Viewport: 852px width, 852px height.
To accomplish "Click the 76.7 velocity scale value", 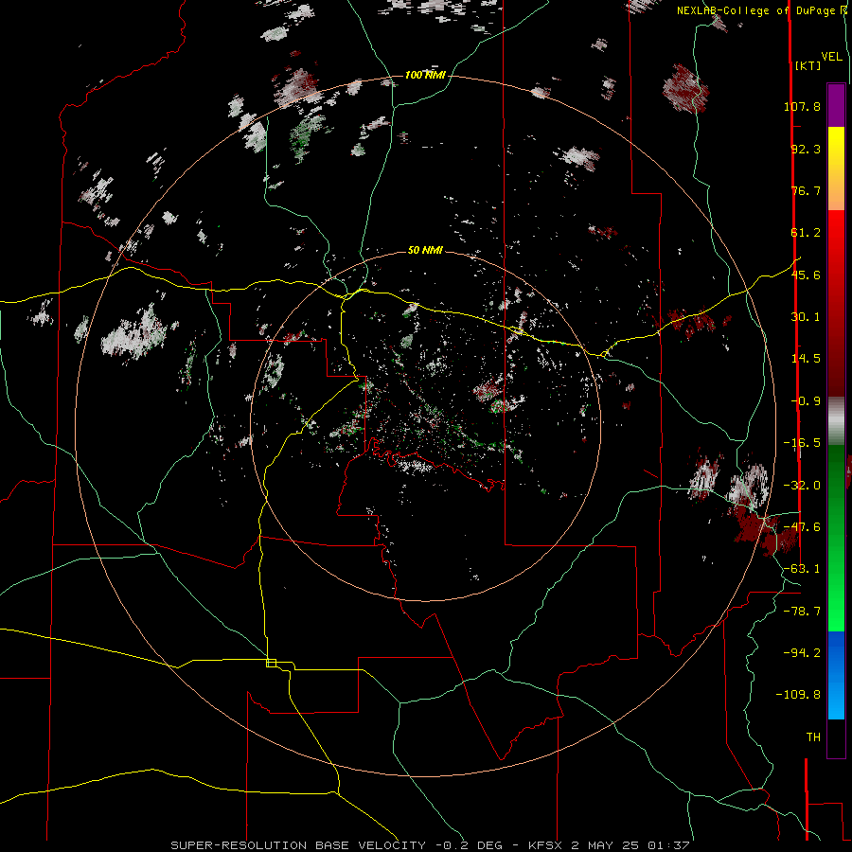I will (x=806, y=190).
